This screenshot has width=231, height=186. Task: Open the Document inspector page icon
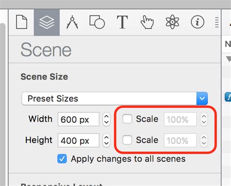[x=21, y=22]
